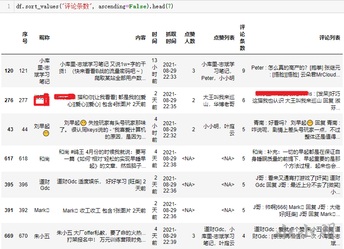Click the 序号 value 277
Image resolution: width=344 pixels, height=249 pixels.
tap(23, 100)
